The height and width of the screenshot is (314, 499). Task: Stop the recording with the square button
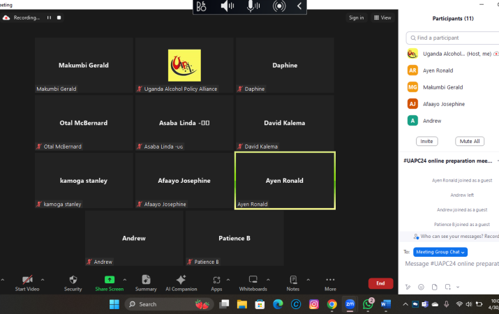[59, 17]
